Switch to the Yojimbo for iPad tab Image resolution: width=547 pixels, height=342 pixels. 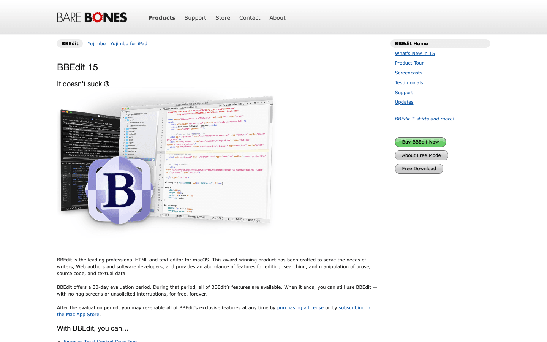(x=129, y=43)
